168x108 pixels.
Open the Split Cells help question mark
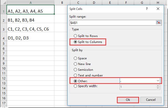click(147, 9)
